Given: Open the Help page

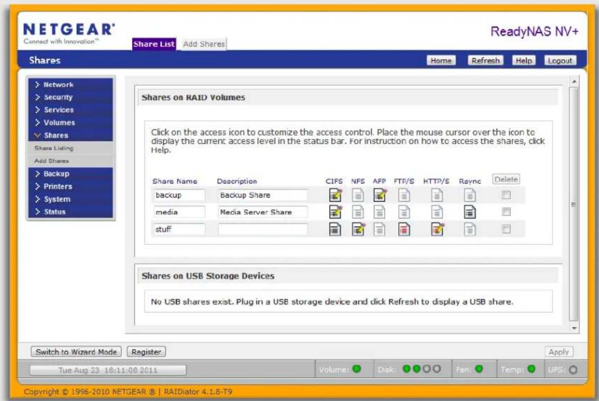Looking at the screenshot, I should pos(524,60).
